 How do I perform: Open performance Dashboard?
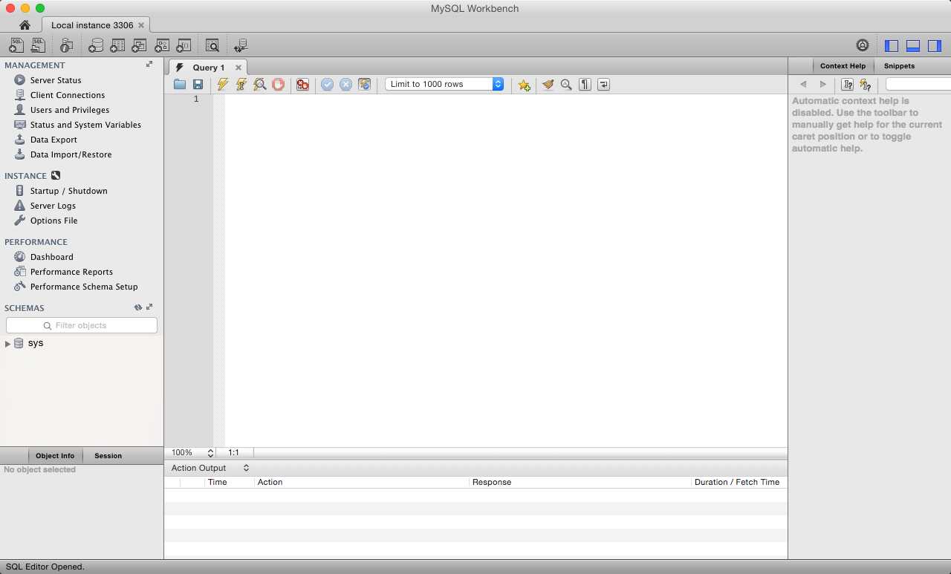pyautogui.click(x=51, y=257)
